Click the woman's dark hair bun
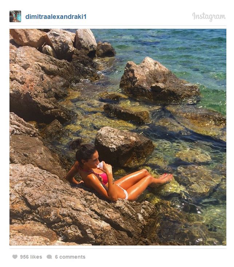 [x=76, y=144]
